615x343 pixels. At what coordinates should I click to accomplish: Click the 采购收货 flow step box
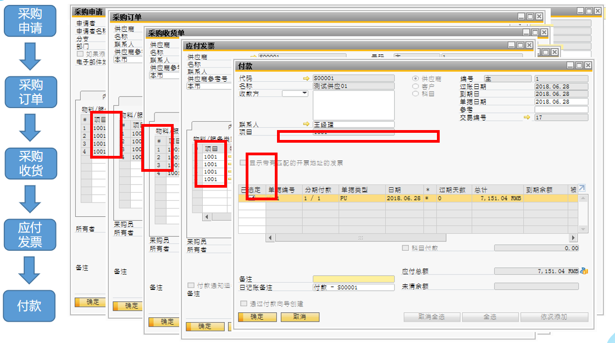[x=30, y=163]
